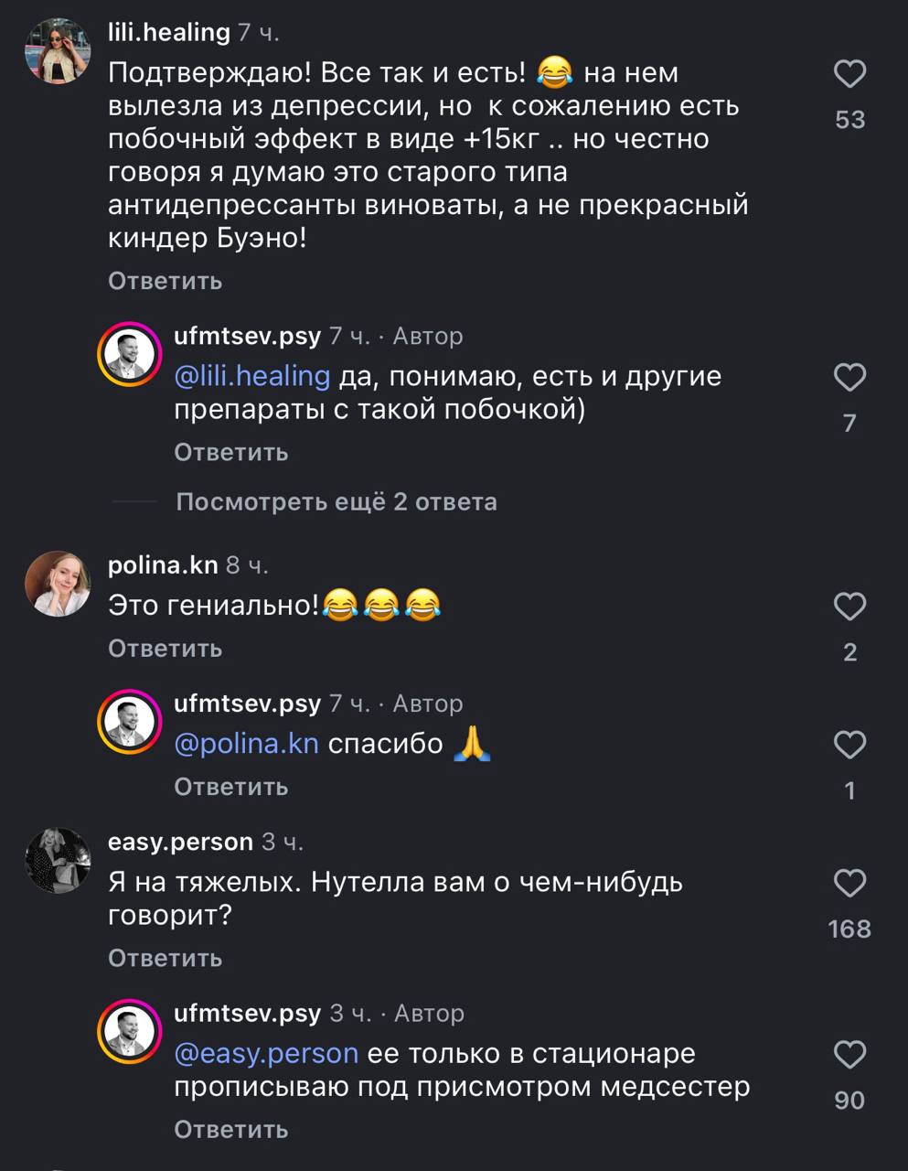
Task: Open the easy.person username
Action: point(180,842)
